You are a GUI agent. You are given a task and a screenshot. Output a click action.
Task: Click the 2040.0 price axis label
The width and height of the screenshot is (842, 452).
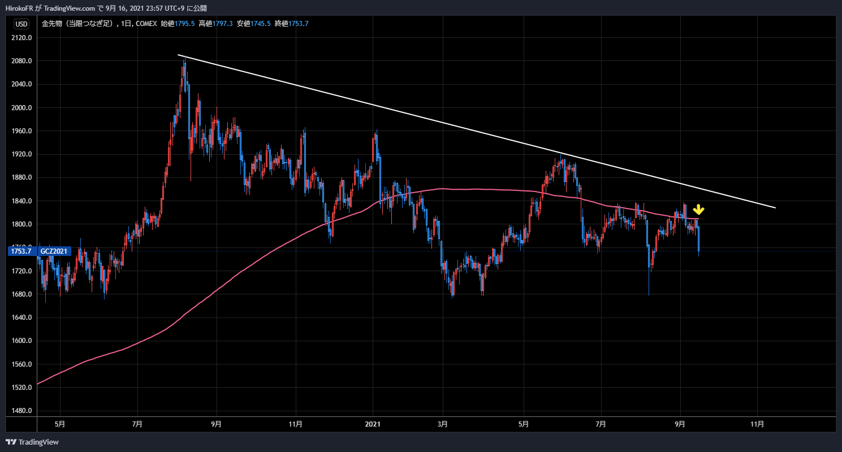21,84
